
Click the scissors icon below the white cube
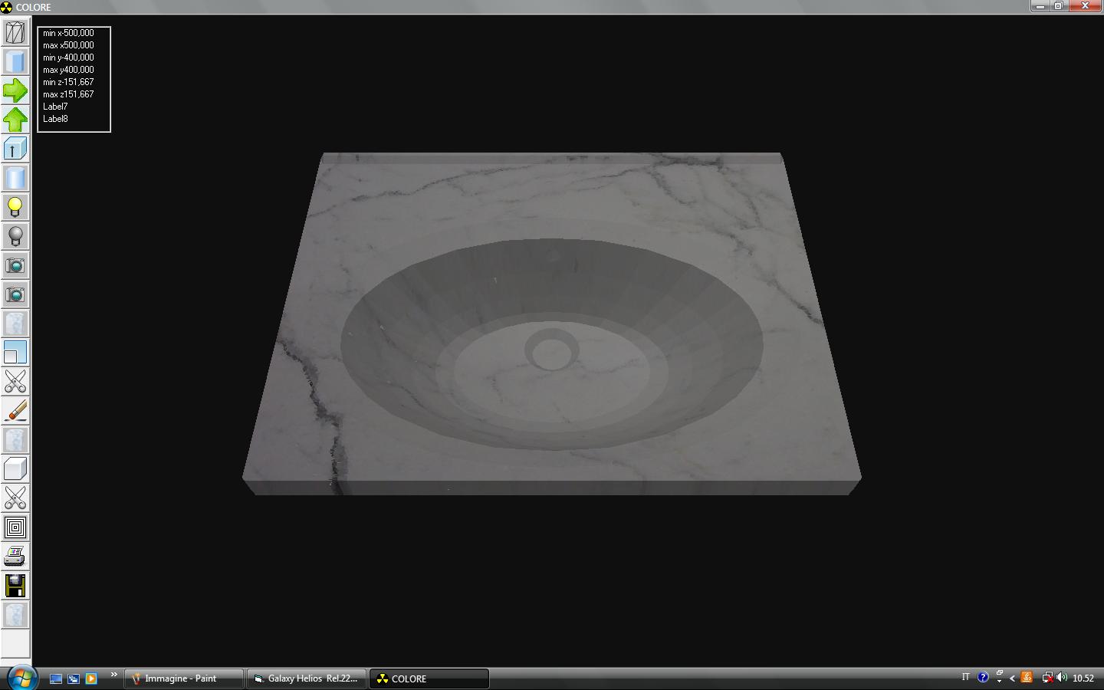[x=15, y=498]
